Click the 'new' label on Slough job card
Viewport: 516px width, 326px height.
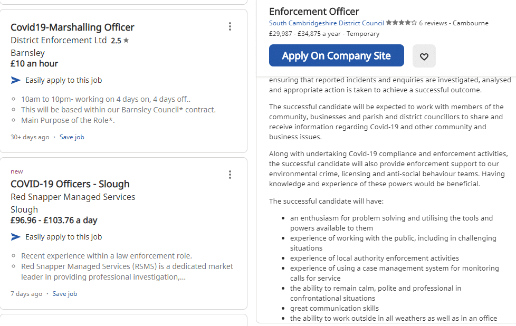17,171
